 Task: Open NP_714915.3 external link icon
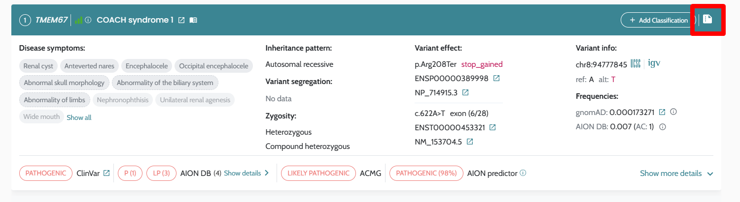[465, 92]
